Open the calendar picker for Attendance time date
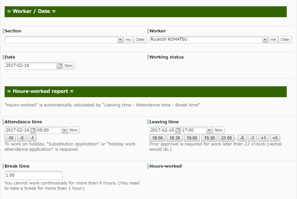Screen dimensions: 297x199 click(x=32, y=130)
